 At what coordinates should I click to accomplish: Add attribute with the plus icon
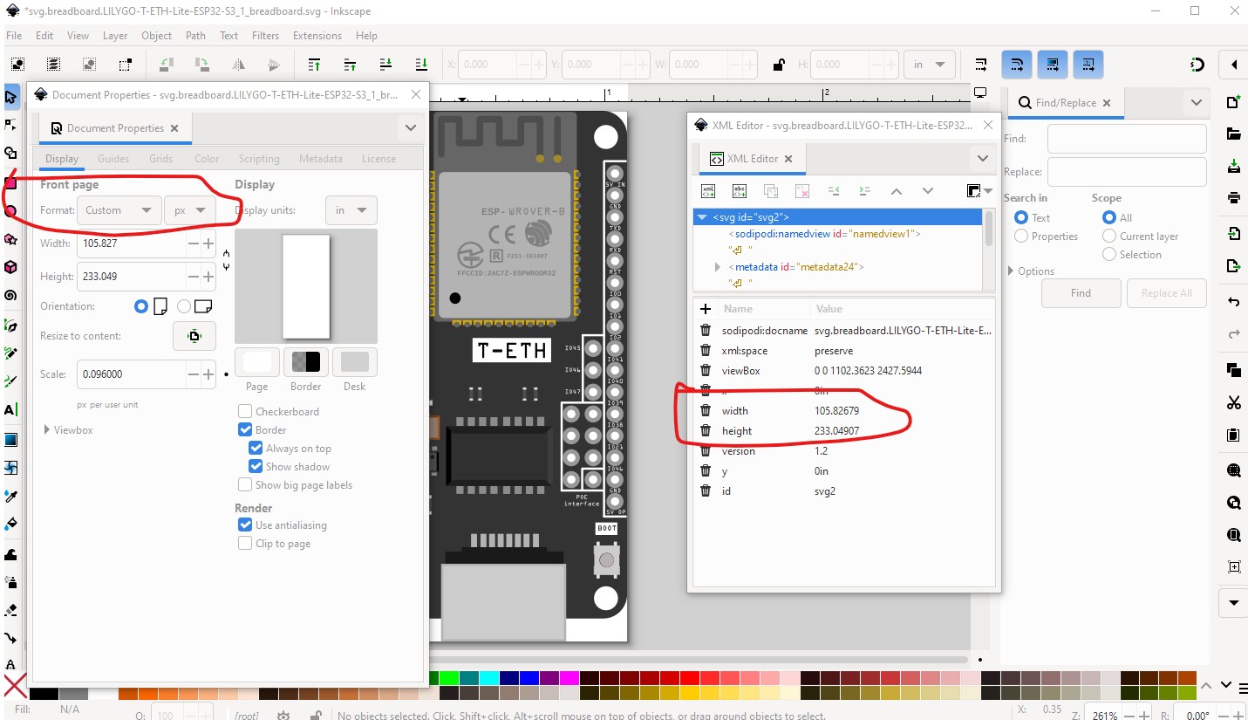706,309
